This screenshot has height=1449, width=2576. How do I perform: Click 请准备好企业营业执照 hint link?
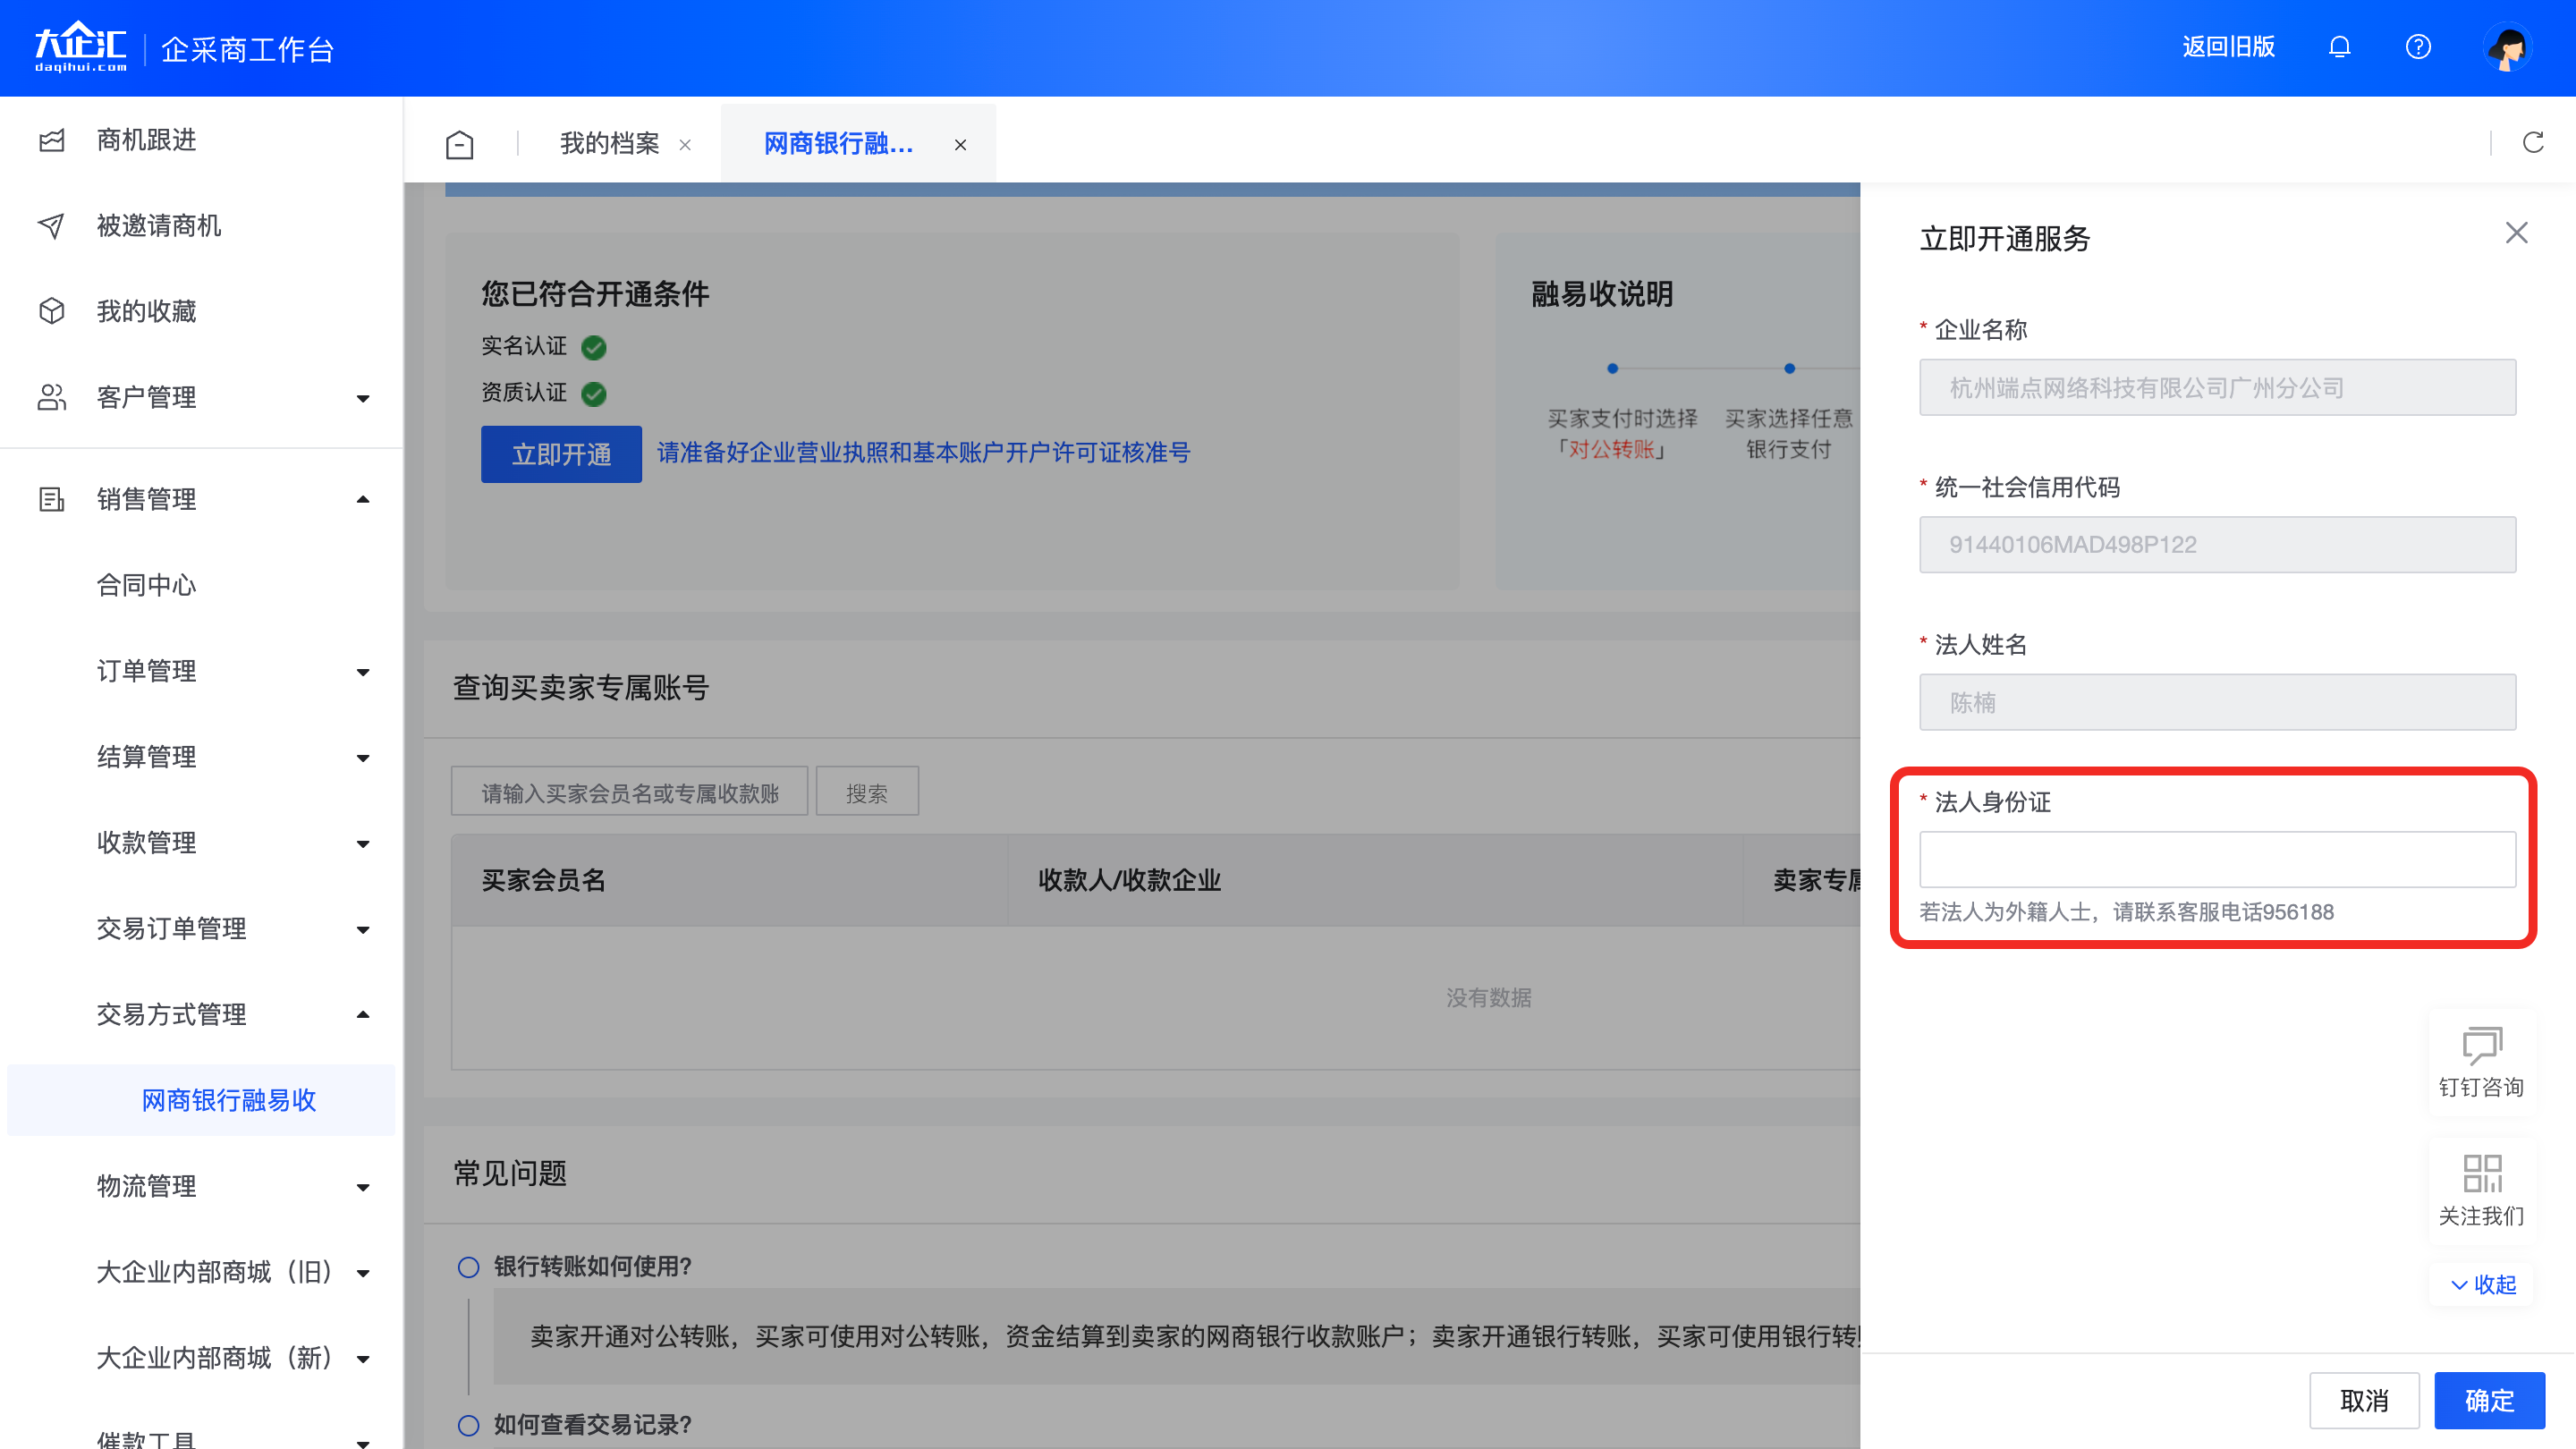[x=923, y=452]
